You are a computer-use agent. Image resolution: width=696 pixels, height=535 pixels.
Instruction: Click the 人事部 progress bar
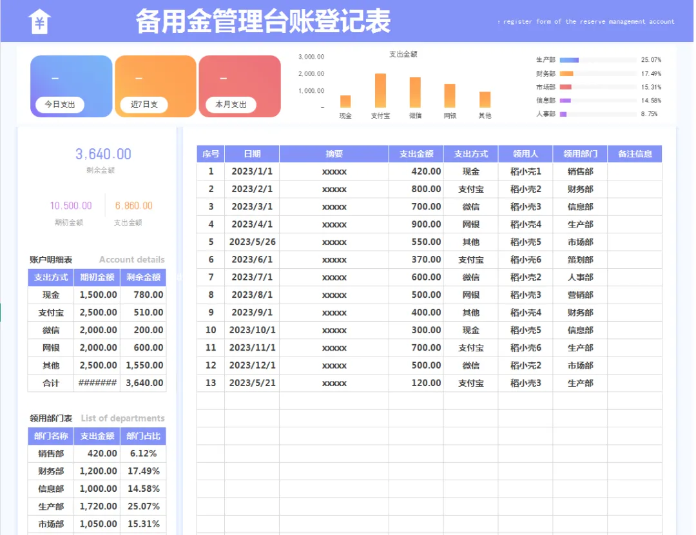pos(598,114)
